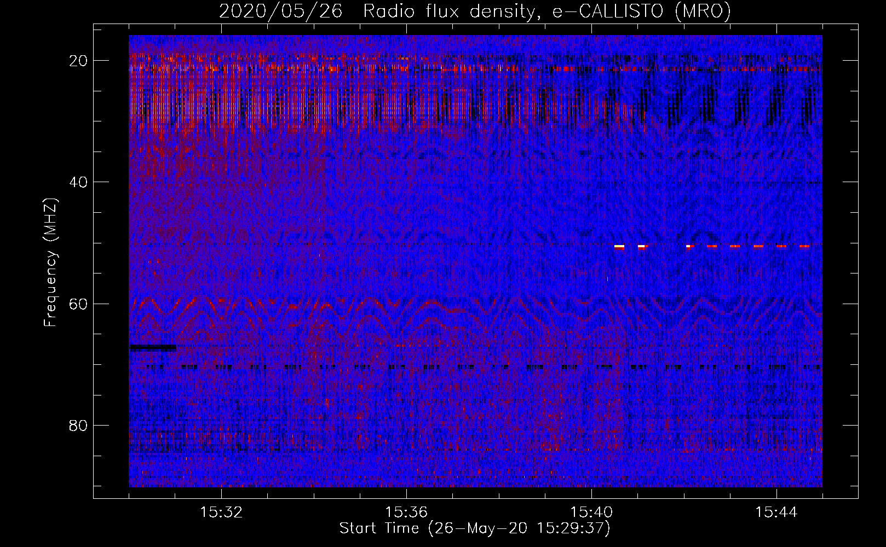Click the time tick label "15:36"
886x547 pixels.
pyautogui.click(x=406, y=512)
